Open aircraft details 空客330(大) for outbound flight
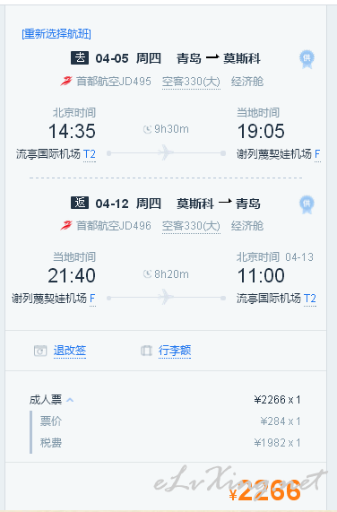This screenshot has width=337, height=512. 191,82
